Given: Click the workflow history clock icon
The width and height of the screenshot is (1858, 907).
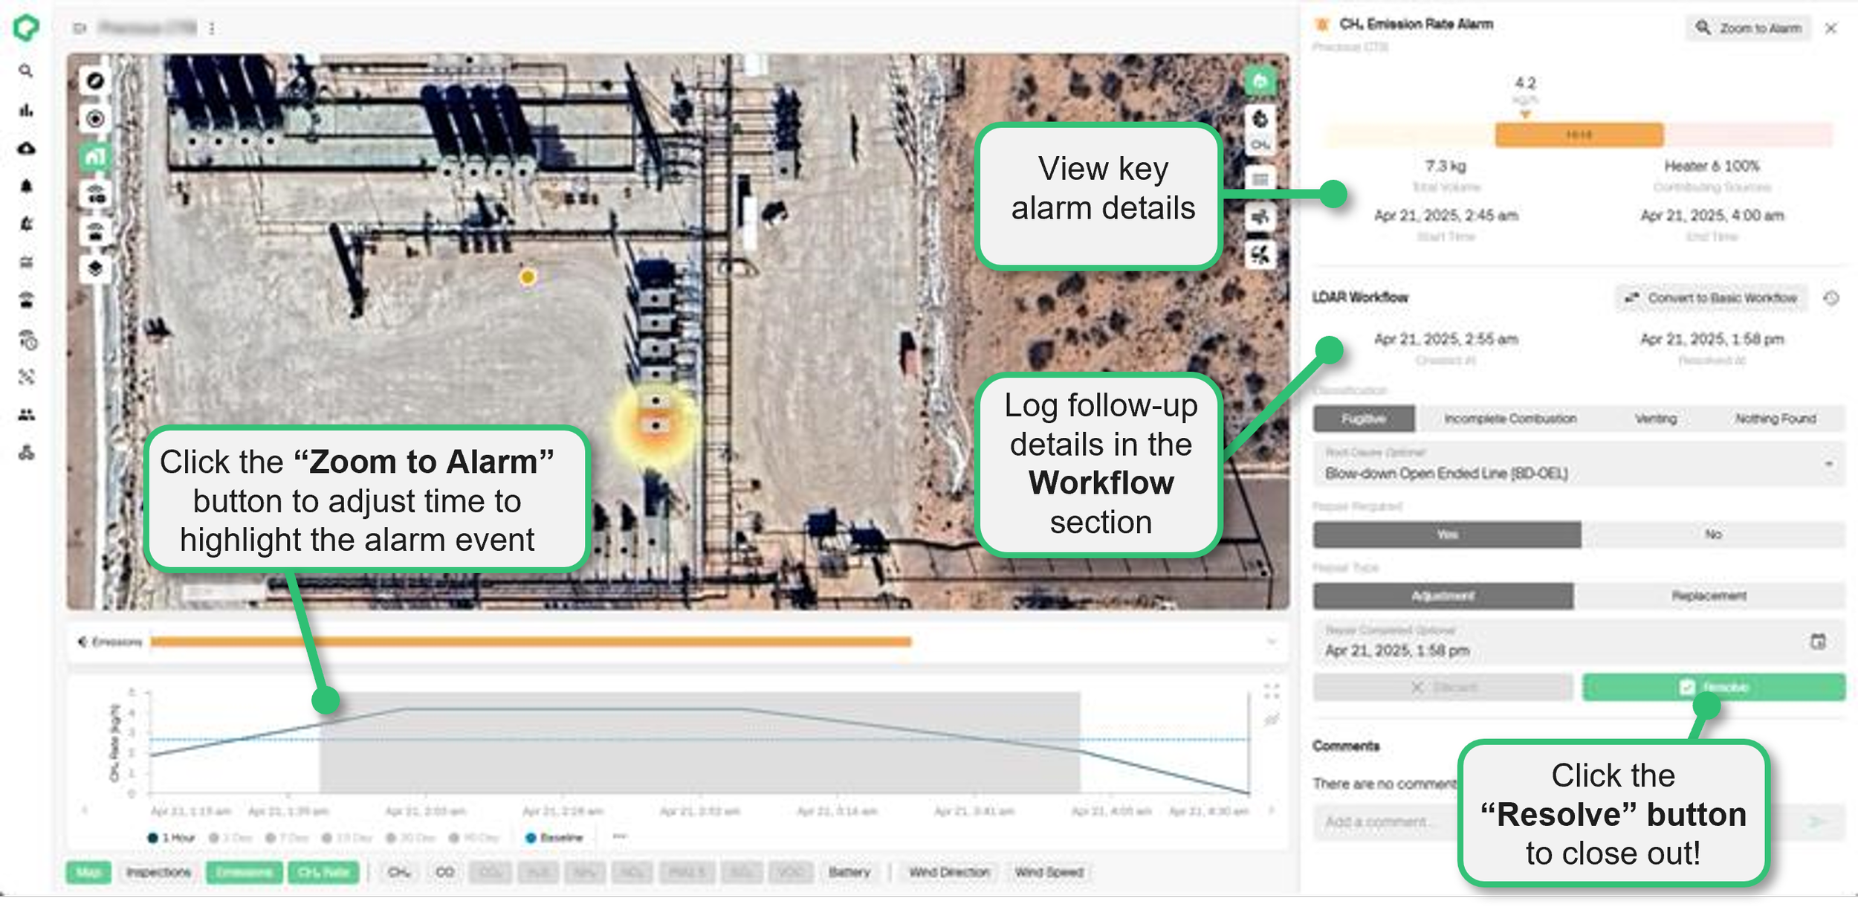Looking at the screenshot, I should [x=1831, y=298].
